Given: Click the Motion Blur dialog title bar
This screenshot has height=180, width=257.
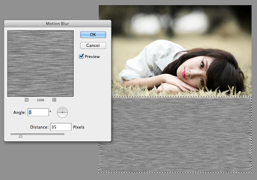Looking at the screenshot, I should pyautogui.click(x=57, y=24).
